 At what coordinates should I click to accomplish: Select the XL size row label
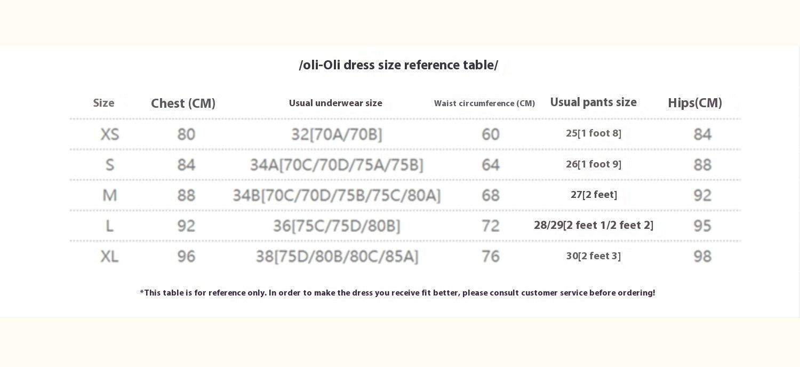(x=109, y=257)
